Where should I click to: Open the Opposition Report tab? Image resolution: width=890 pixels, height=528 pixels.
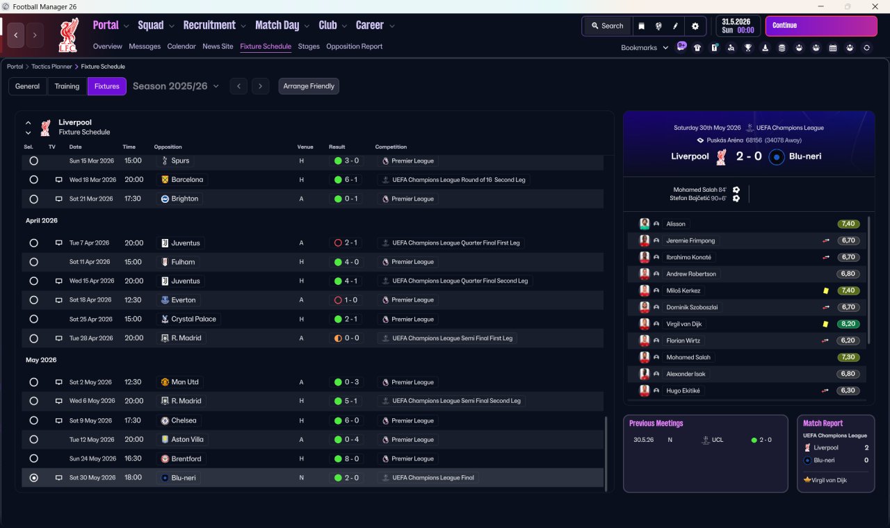coord(354,47)
